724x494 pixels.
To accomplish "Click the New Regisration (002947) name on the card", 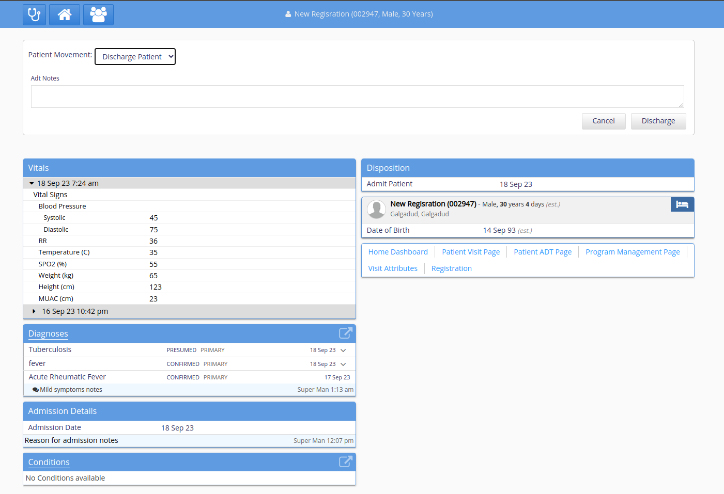I will pyautogui.click(x=433, y=204).
